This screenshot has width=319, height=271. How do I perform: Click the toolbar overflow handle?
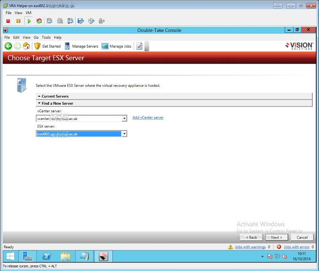(x=147, y=46)
